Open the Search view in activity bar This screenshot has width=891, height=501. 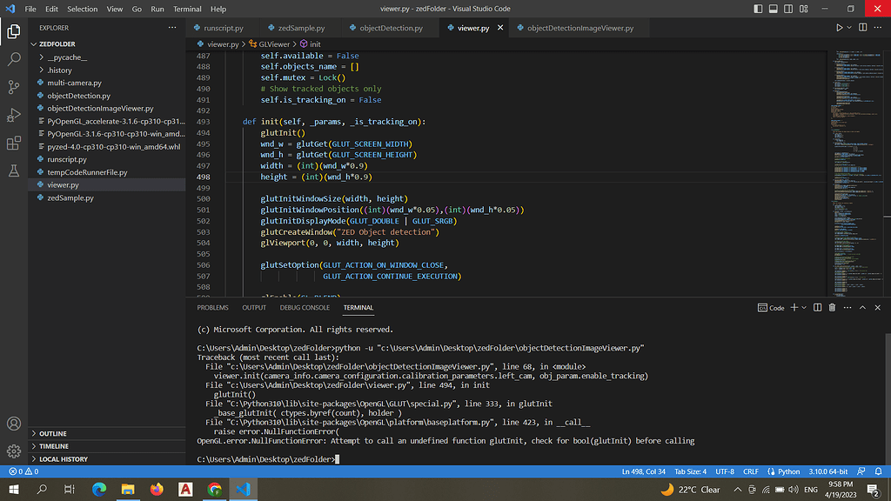click(14, 60)
